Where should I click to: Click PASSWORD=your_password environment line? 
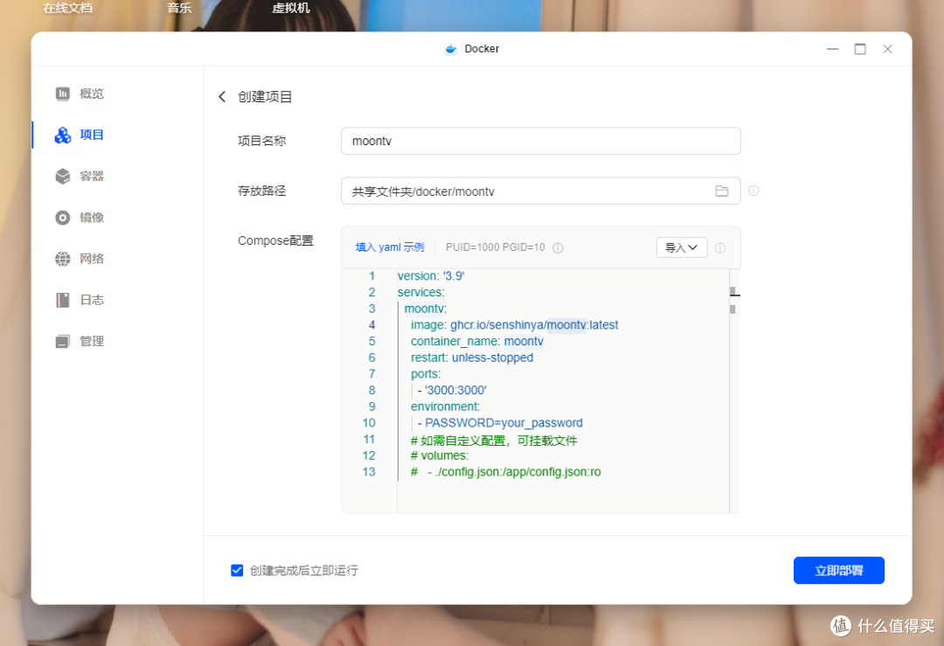pos(500,422)
